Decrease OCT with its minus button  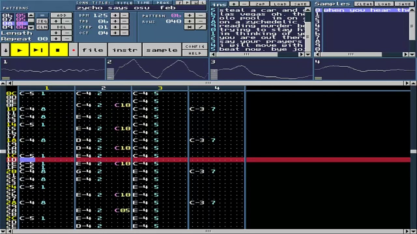(124, 33)
